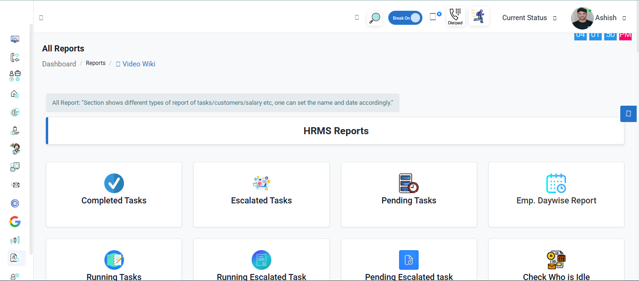
Task: Open Emp. Daywise Report card
Action: click(x=556, y=195)
